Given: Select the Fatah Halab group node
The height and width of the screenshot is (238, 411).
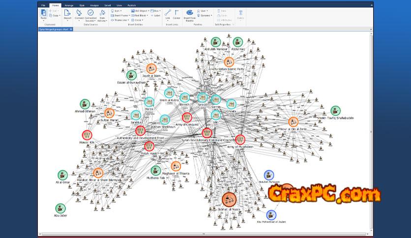Looking at the screenshot, I should pyautogui.click(x=149, y=146).
